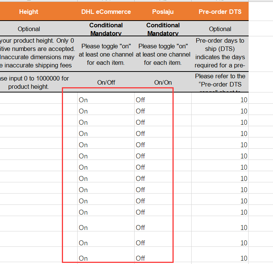Click Conditional Mandatory under Poslaju
Screen dimensions: 273x264
(x=163, y=29)
